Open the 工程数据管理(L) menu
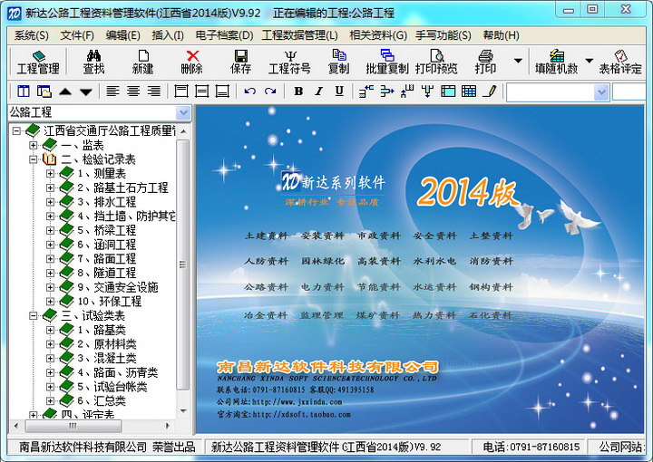This screenshot has width=653, height=462. coord(300,35)
